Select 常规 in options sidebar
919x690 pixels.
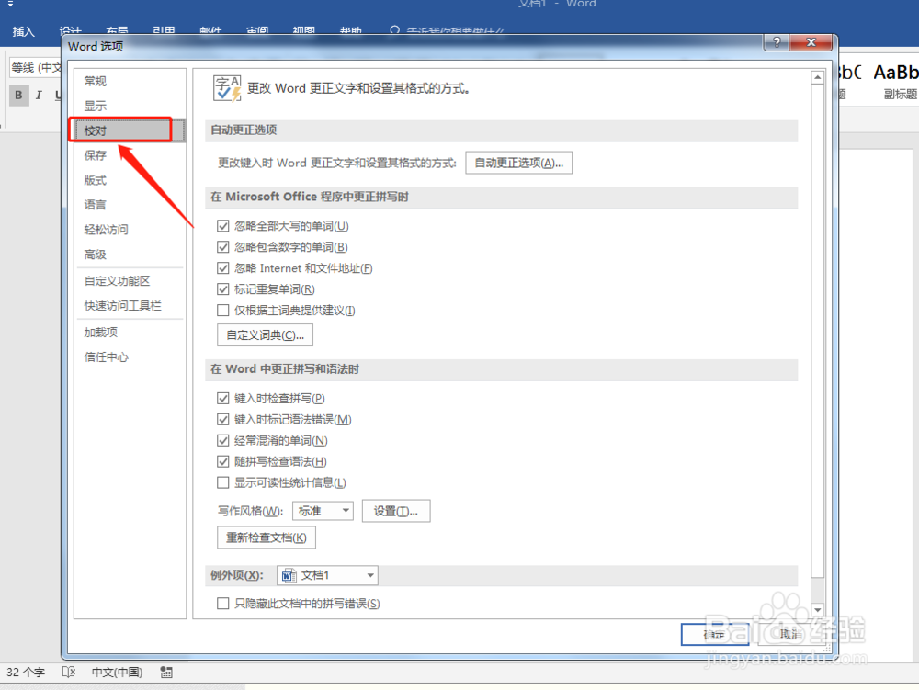tap(129, 81)
